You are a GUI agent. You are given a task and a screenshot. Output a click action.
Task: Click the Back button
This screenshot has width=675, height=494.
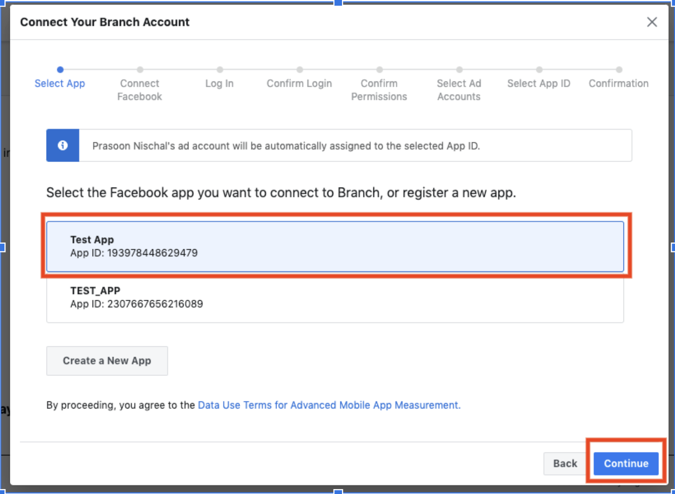[565, 464]
